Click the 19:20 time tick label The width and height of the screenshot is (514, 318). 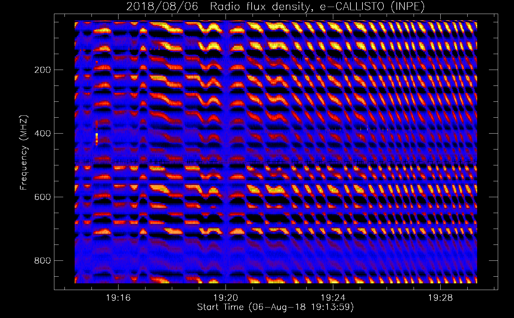pos(226,298)
